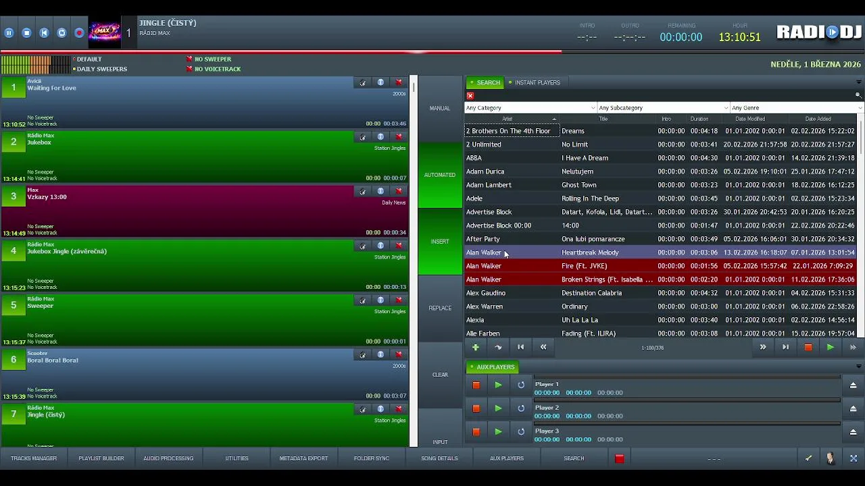Go to previous search results page

pos(543,347)
